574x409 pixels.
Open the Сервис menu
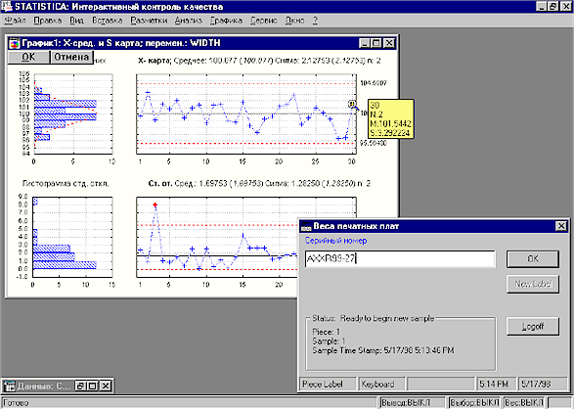tap(264, 21)
